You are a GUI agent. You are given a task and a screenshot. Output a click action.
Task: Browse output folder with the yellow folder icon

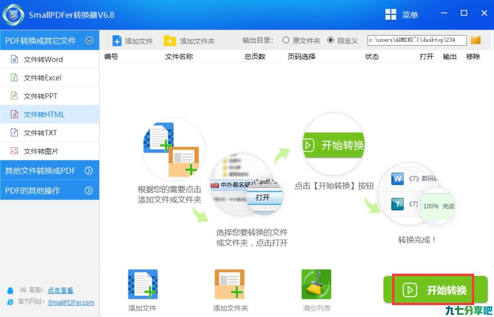[x=475, y=40]
